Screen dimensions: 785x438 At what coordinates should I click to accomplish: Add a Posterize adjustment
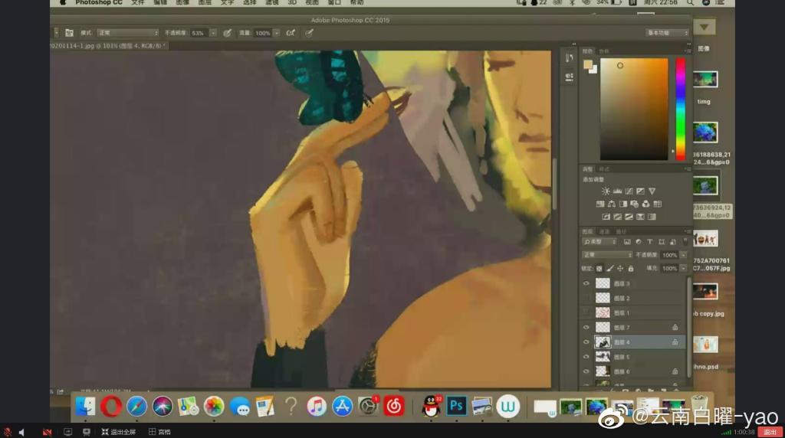pos(617,217)
